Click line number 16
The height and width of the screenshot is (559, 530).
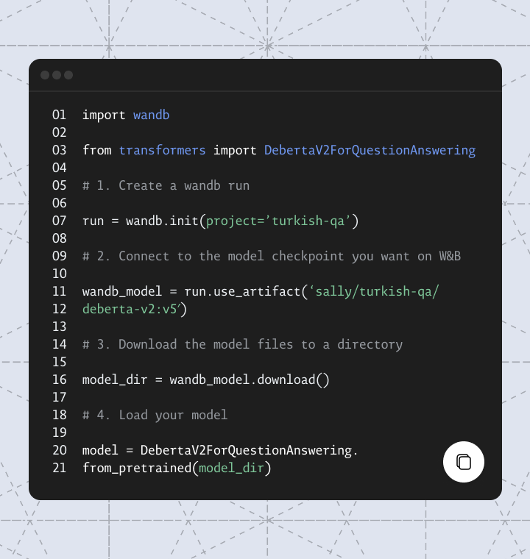59,380
